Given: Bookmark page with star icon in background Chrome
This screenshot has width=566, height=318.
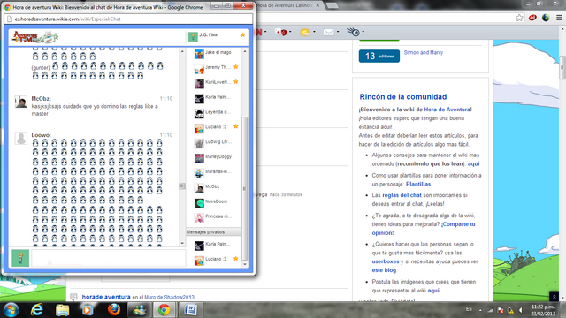Looking at the screenshot, I should [x=519, y=18].
